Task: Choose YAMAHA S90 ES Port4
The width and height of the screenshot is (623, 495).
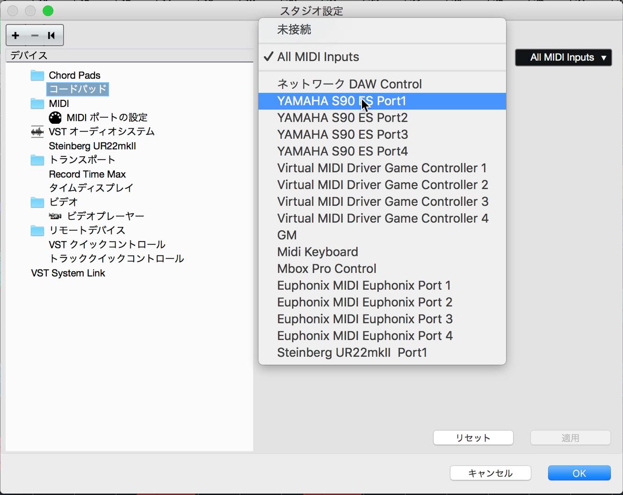Action: click(x=382, y=151)
